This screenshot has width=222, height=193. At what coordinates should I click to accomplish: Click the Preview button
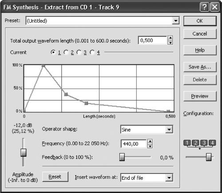(200, 96)
